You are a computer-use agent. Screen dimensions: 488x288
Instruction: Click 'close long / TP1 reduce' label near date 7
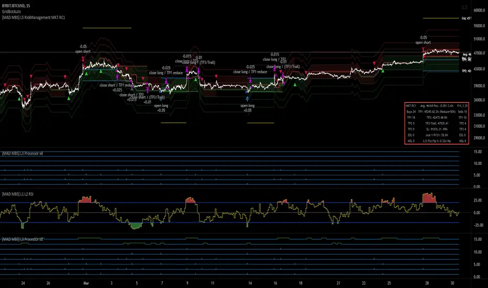[x=166, y=73]
